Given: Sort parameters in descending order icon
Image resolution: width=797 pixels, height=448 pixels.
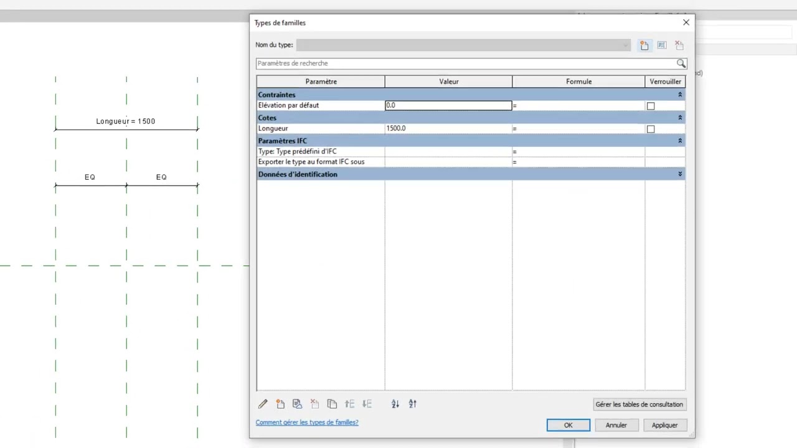Looking at the screenshot, I should tap(413, 404).
